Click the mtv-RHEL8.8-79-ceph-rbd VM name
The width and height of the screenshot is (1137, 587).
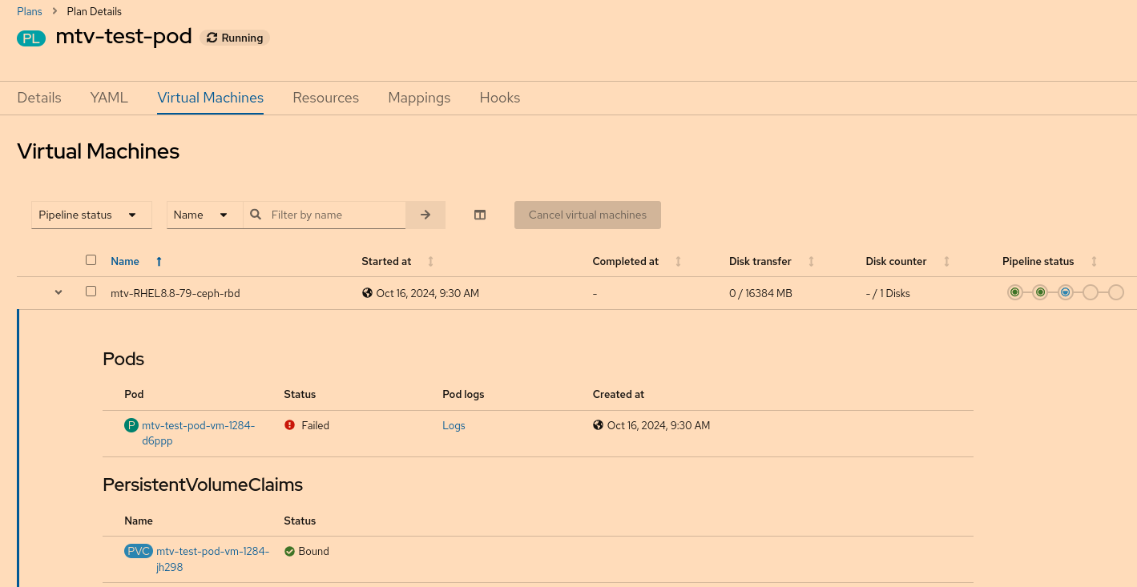click(x=175, y=293)
